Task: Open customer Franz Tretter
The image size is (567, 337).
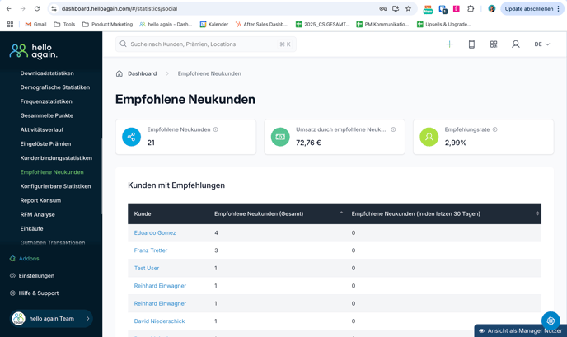Action: pos(151,250)
